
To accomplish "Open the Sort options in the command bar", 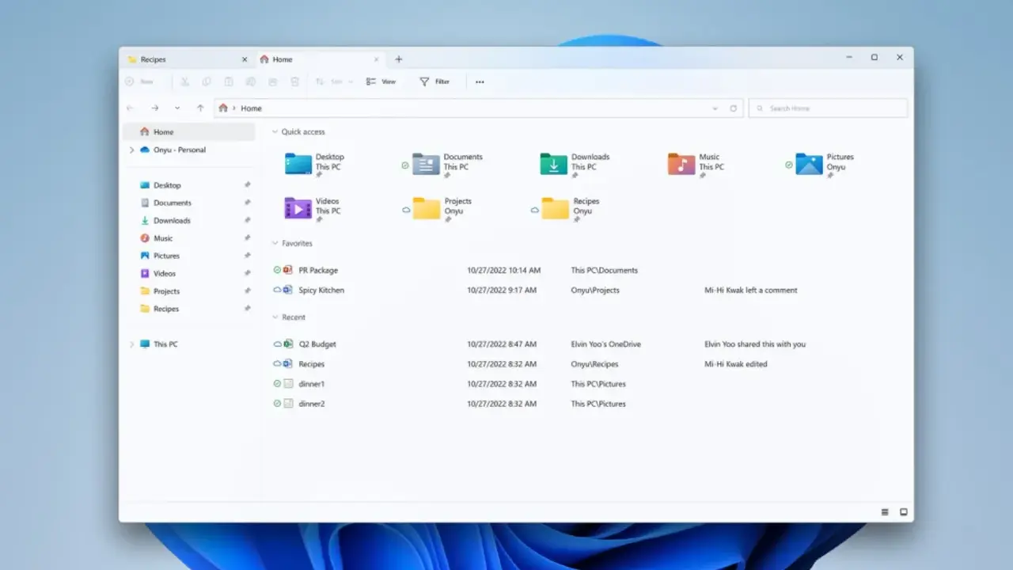I will pyautogui.click(x=330, y=82).
